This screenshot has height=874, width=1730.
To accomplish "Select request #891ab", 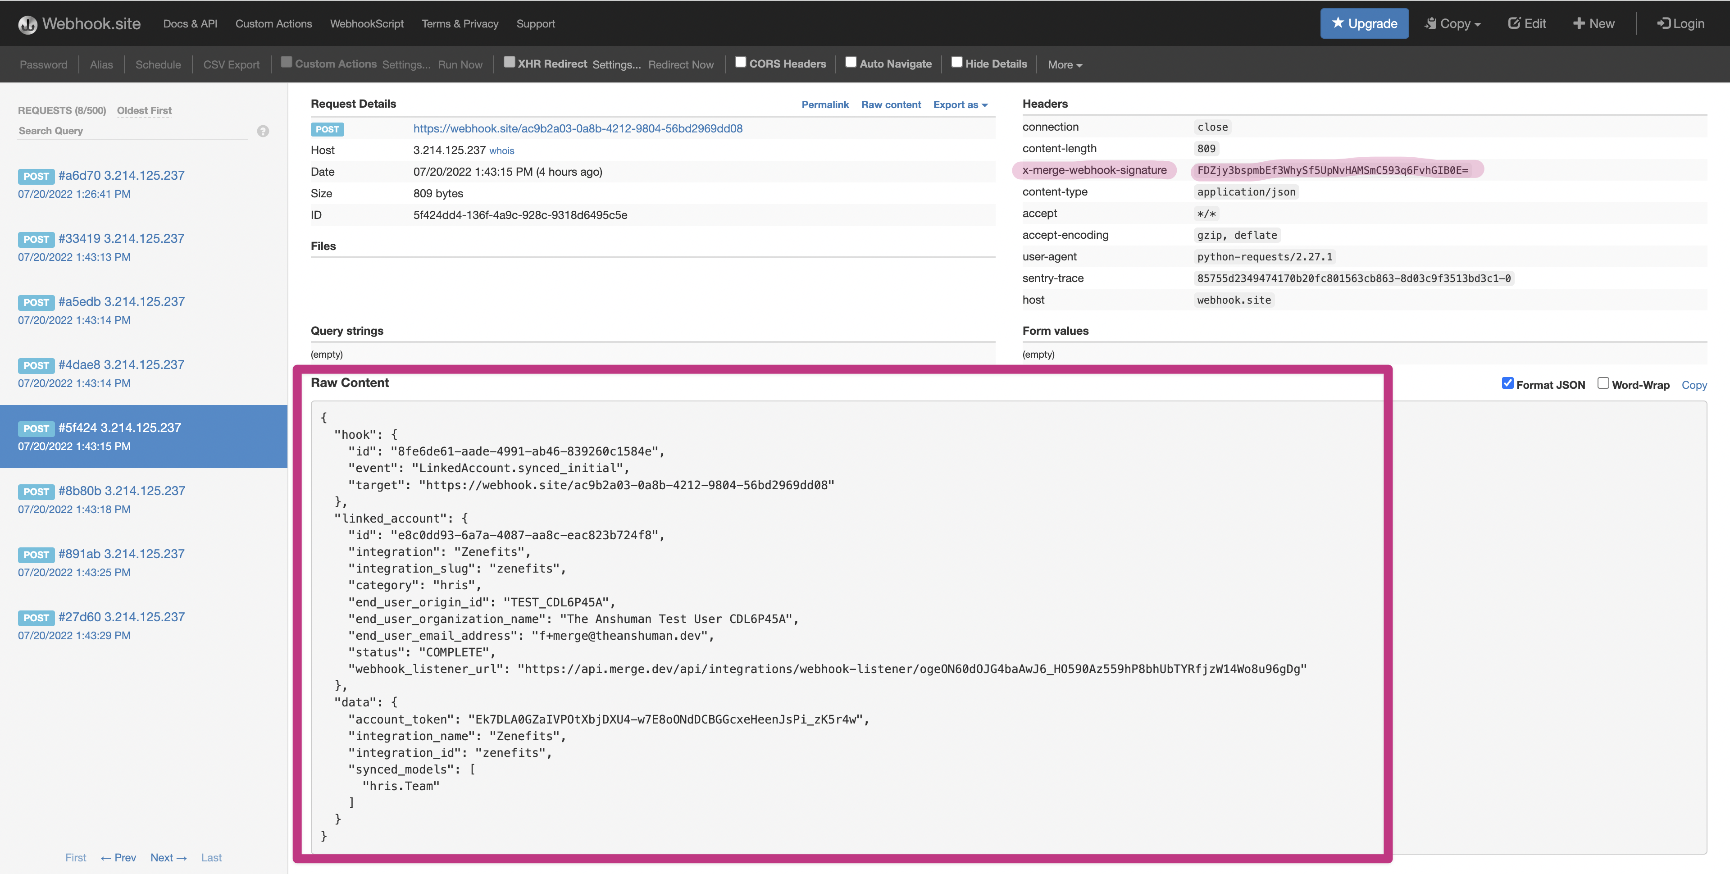I will (144, 563).
